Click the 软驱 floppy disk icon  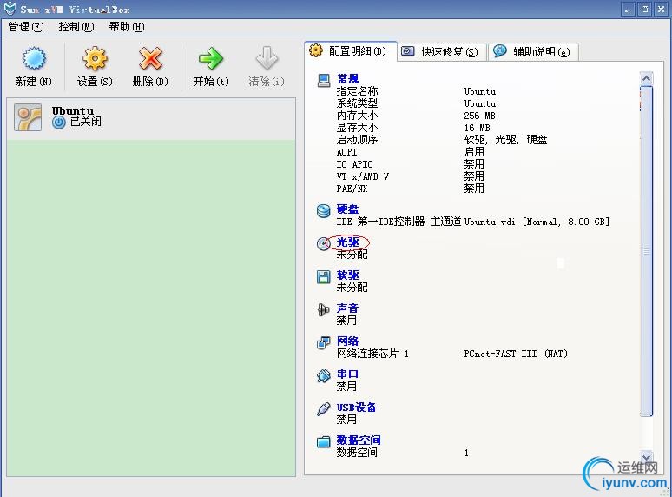[x=324, y=276]
